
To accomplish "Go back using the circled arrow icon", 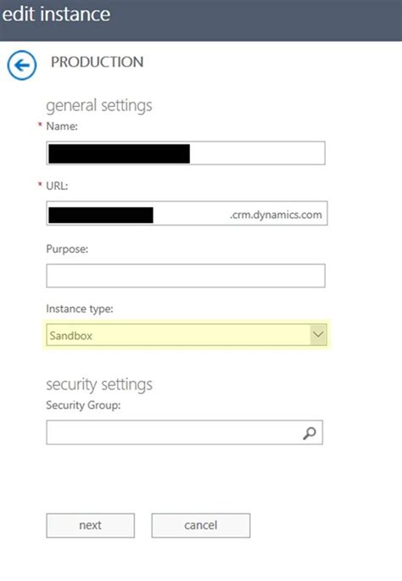I will click(x=22, y=65).
